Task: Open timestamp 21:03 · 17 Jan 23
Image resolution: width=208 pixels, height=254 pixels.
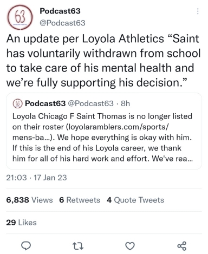Action: (36, 178)
